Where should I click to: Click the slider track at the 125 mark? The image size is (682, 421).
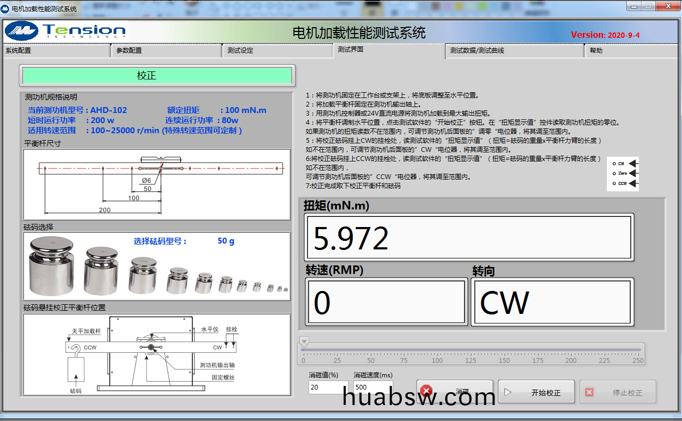pyautogui.click(x=472, y=350)
